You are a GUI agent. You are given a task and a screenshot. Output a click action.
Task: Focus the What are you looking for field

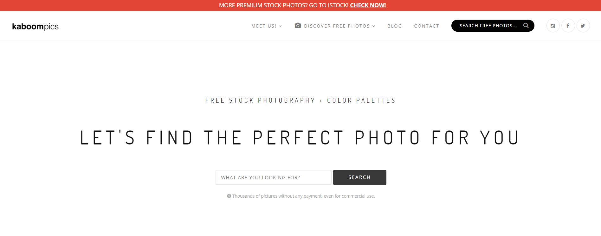[x=274, y=177]
